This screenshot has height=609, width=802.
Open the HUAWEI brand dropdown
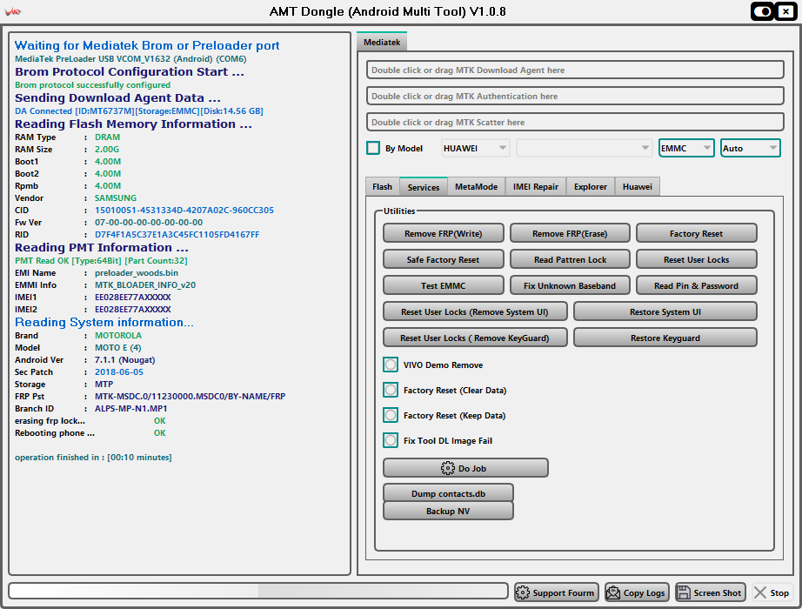476,148
